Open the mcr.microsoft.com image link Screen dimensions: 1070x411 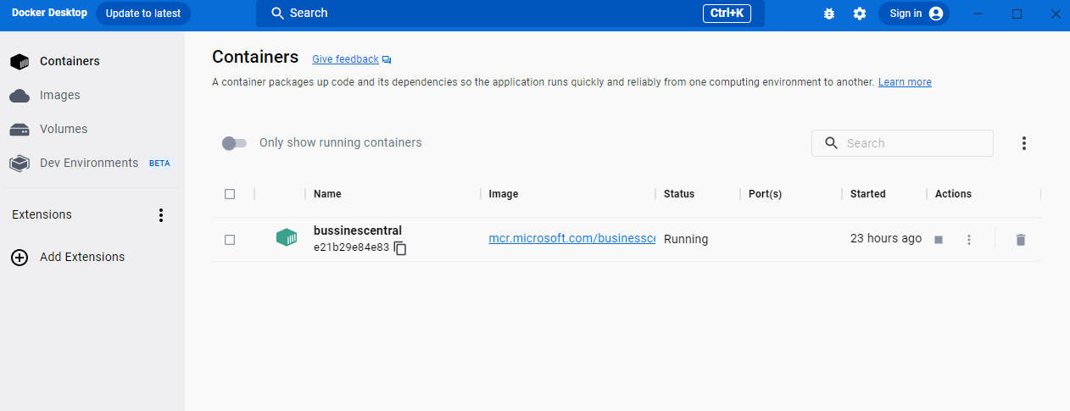[571, 239]
